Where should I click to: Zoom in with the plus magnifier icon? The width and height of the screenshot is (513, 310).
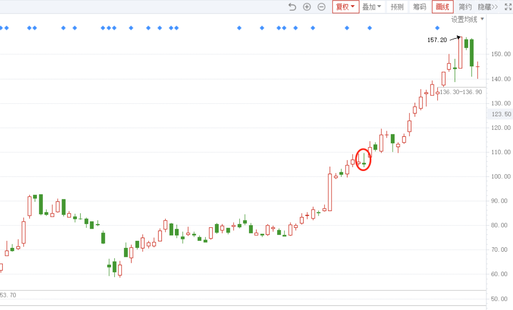(x=307, y=7)
